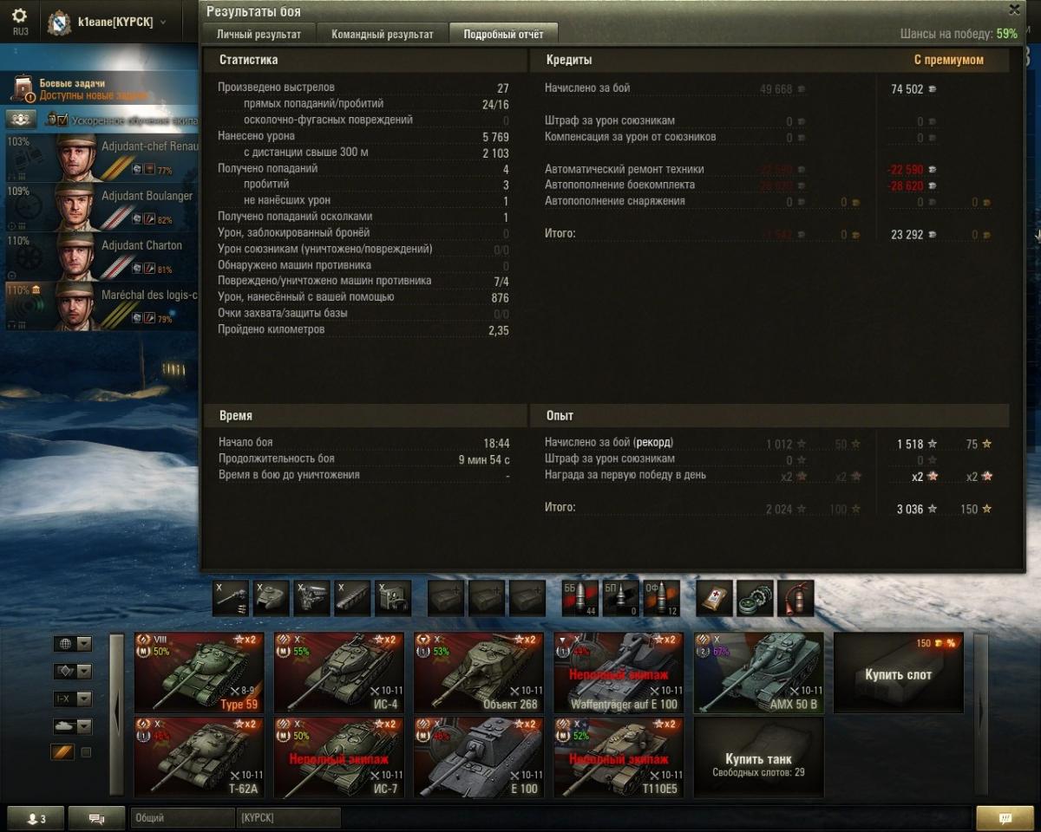Toggle the checkbox beside the orange stripe filter
Viewport: 1041px width, 832px height.
(86, 752)
